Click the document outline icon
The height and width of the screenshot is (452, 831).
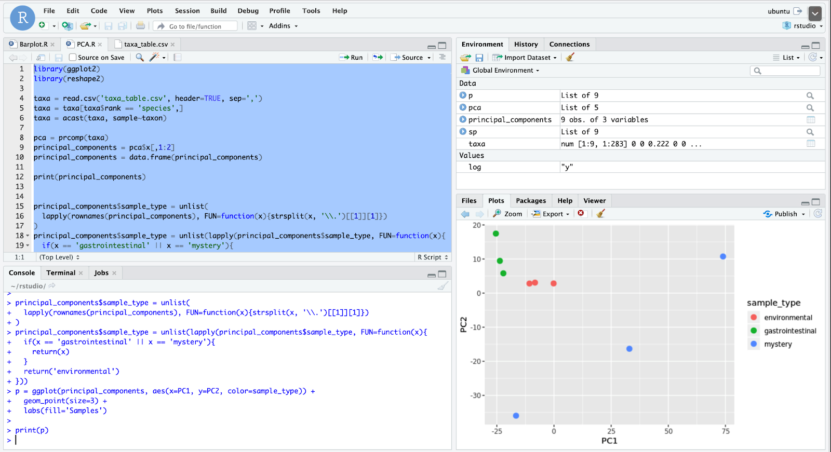click(x=443, y=57)
